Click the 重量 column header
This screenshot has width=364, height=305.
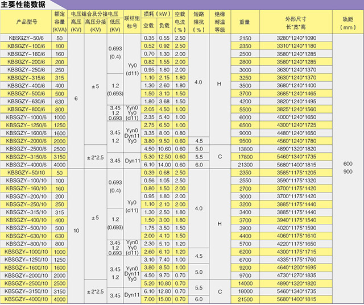tap(245, 22)
